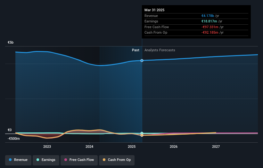This screenshot has height=168, width=263.
Task: Click the €4.178b revenue value
Action: tap(208, 16)
